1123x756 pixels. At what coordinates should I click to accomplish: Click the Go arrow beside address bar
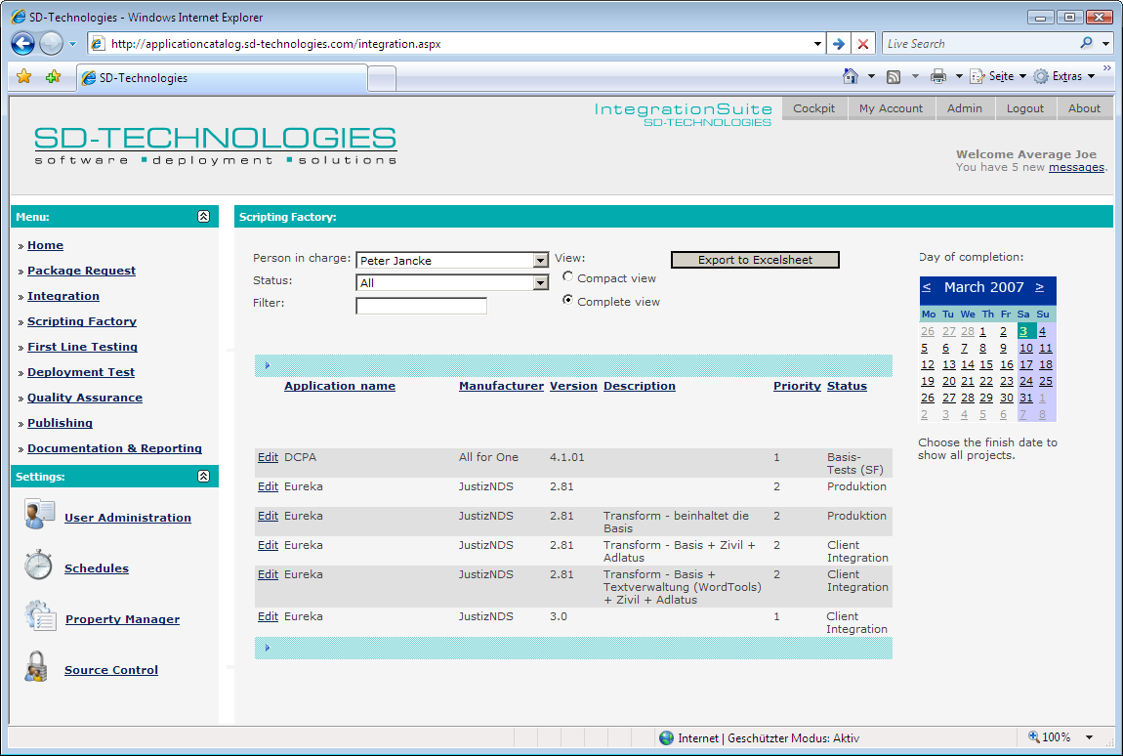839,44
